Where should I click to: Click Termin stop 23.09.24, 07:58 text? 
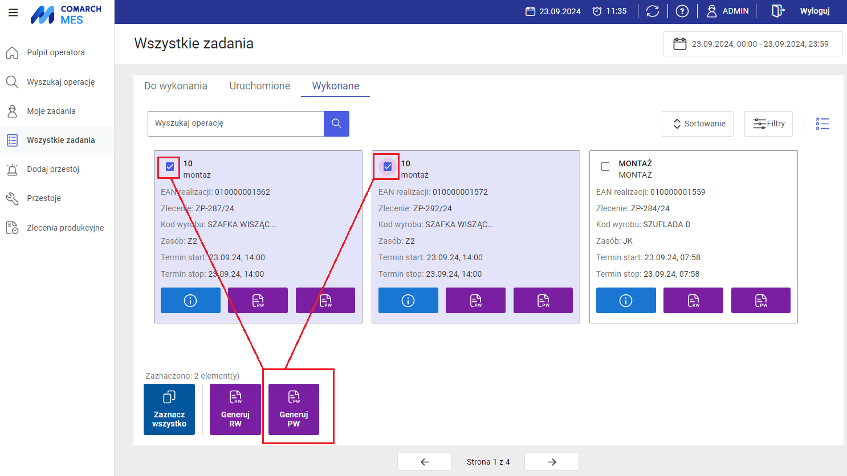click(648, 274)
